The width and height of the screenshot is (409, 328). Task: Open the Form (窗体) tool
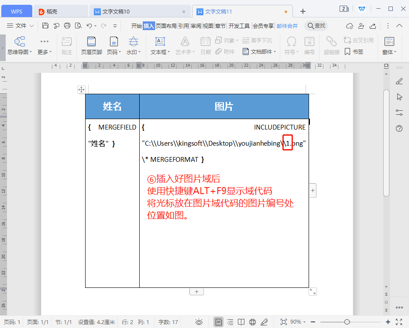click(389, 46)
